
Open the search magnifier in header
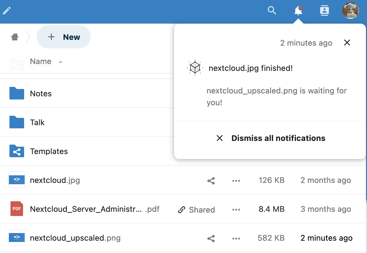tap(272, 10)
